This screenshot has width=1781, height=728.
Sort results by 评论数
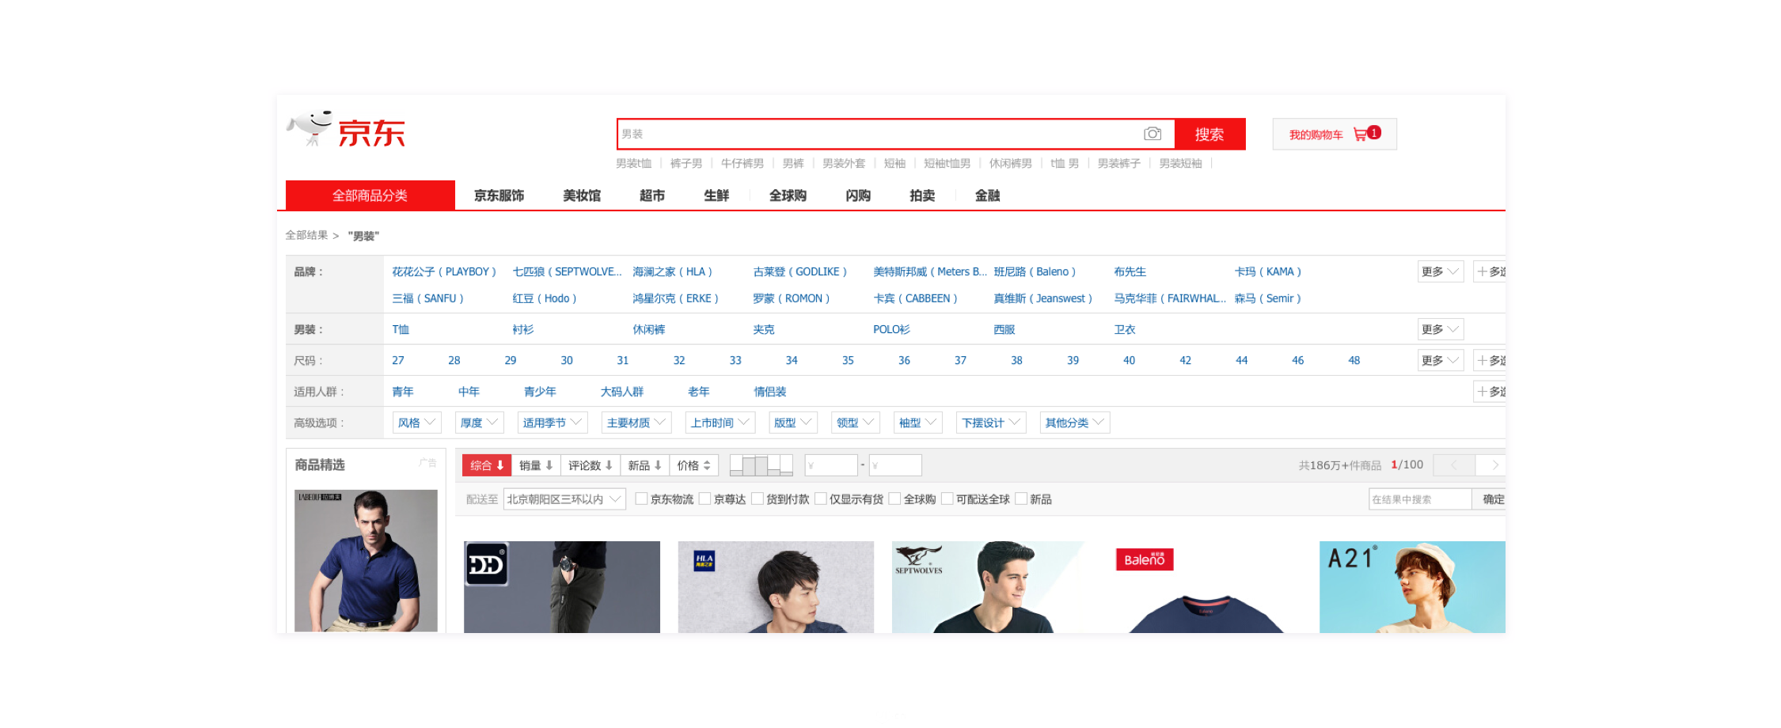pos(591,465)
